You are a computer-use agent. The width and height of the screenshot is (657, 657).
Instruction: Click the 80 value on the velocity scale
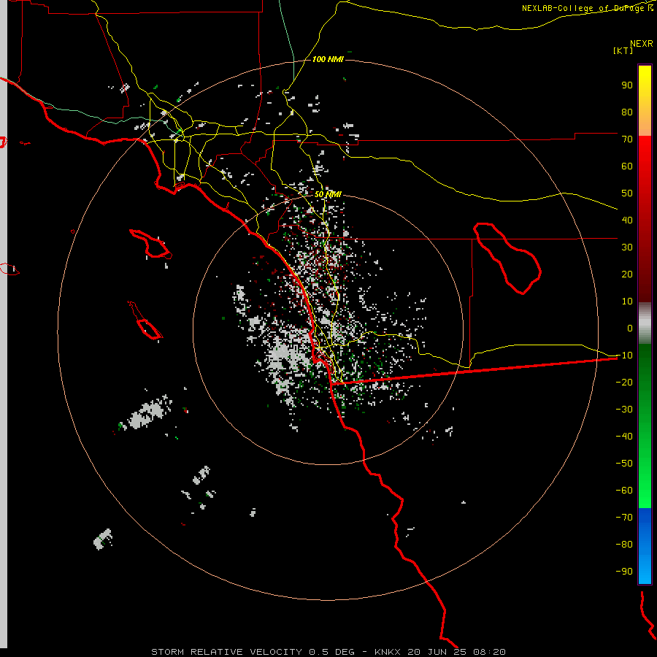tap(627, 112)
